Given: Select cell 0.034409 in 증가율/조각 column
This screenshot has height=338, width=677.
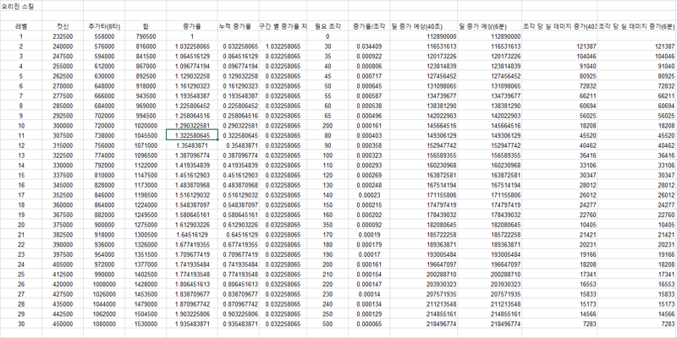Looking at the screenshot, I should [369, 46].
